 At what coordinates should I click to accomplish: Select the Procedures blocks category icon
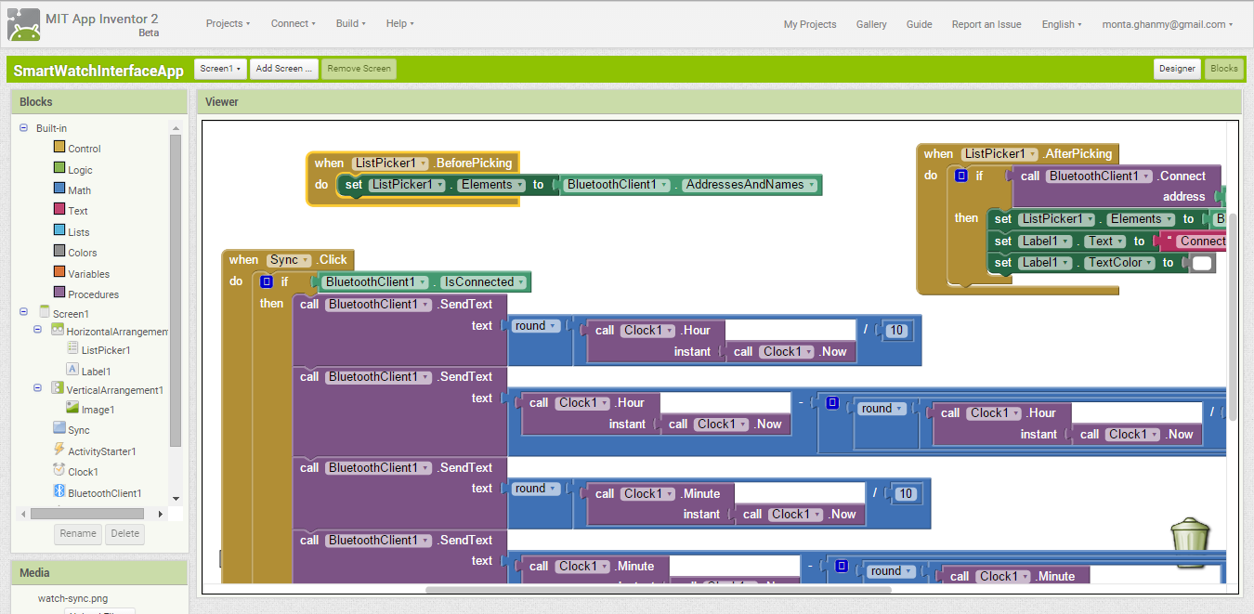click(x=59, y=293)
